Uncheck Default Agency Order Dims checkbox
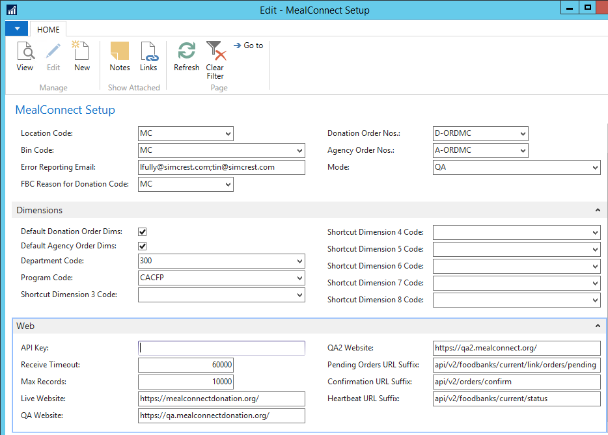This screenshot has width=608, height=435. coord(143,246)
